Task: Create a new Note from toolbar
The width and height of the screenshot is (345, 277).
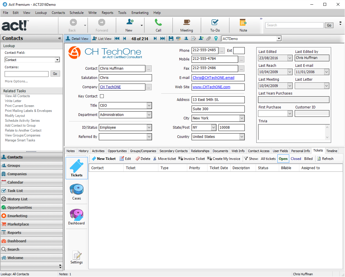Action: point(243,23)
